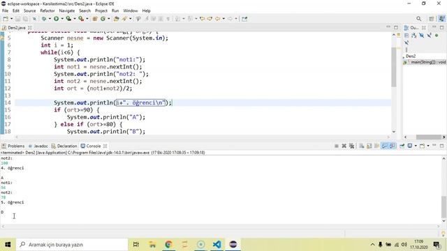Click the editor vertical scrollbar thumb
This screenshot has height=251, width=447.
click(394, 67)
